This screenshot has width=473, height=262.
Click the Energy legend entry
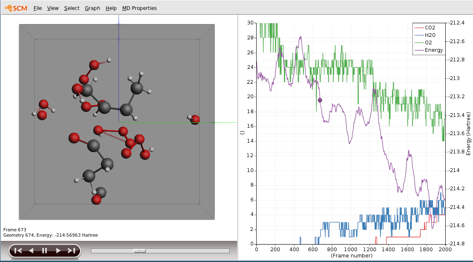434,50
